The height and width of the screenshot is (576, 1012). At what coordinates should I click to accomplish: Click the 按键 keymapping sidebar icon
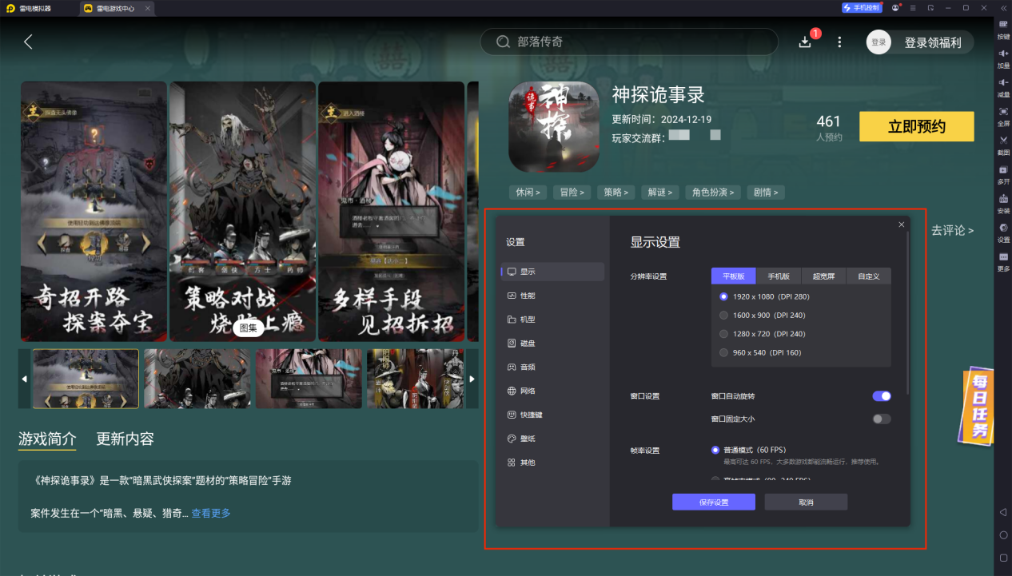pos(1003,30)
